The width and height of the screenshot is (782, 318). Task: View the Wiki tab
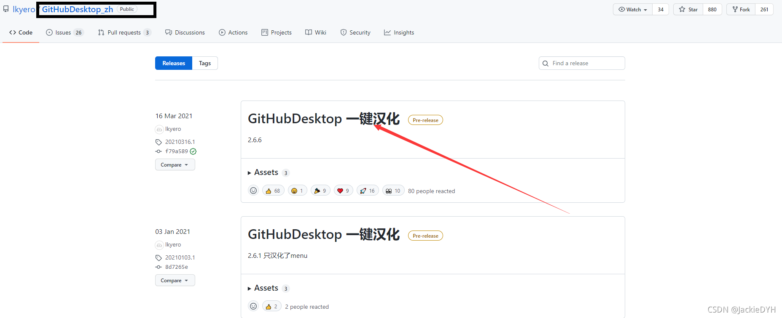(316, 32)
